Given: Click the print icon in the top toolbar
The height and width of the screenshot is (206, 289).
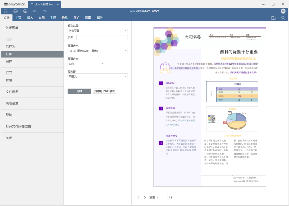Looking at the screenshot, I should (x=16, y=11).
